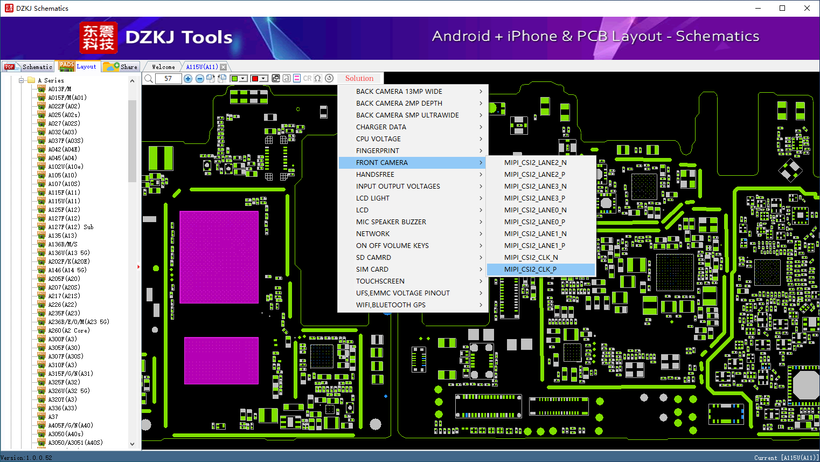The height and width of the screenshot is (462, 820).
Task: Click the Solution button
Action: [359, 78]
